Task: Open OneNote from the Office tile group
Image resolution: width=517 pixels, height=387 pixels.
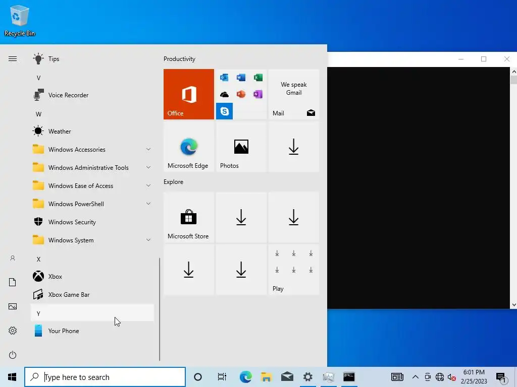Action: pos(258,94)
